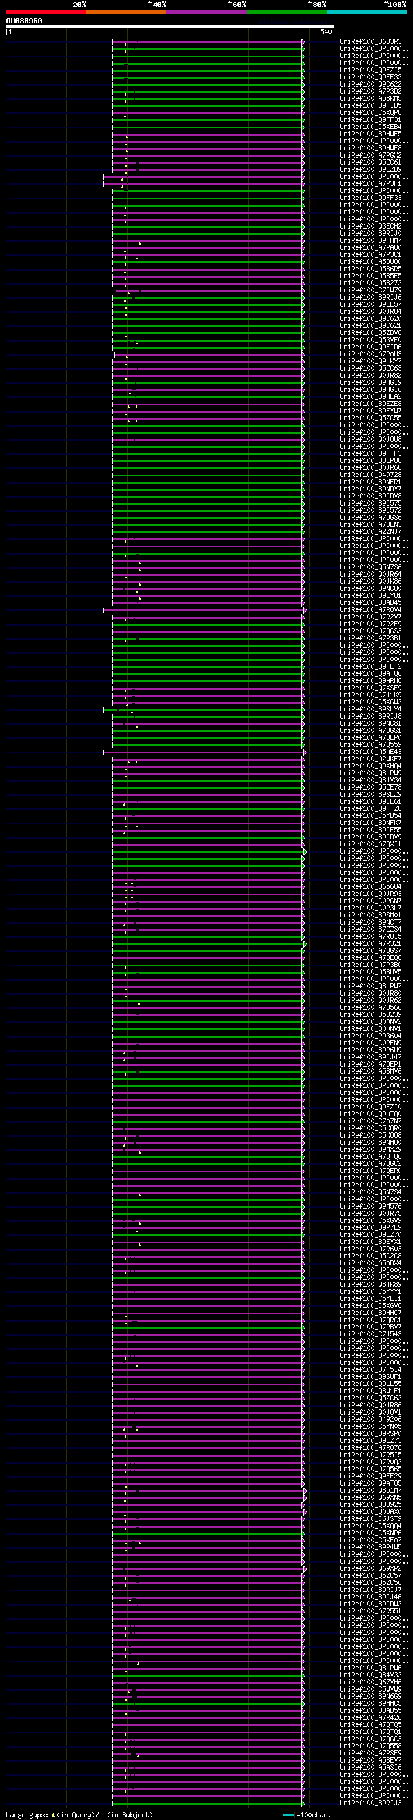Viewport: 413px width, 1820px height.
Task: Click label UniRef100_Q9LKY7
Action: click(x=370, y=361)
